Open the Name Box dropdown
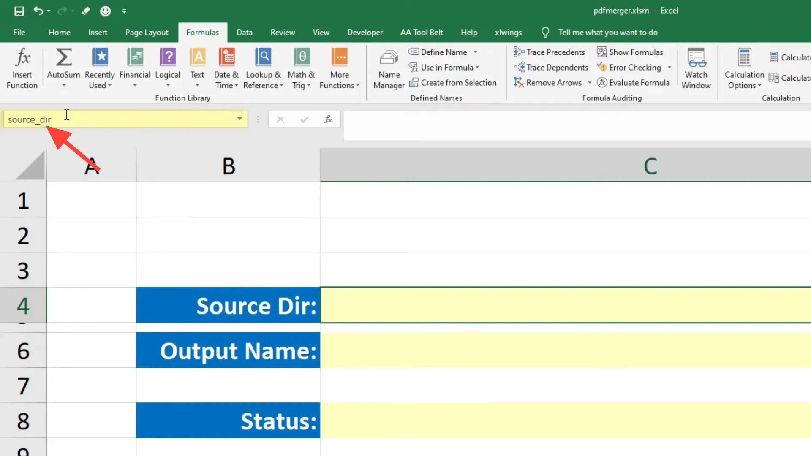The width and height of the screenshot is (811, 456). [x=239, y=119]
